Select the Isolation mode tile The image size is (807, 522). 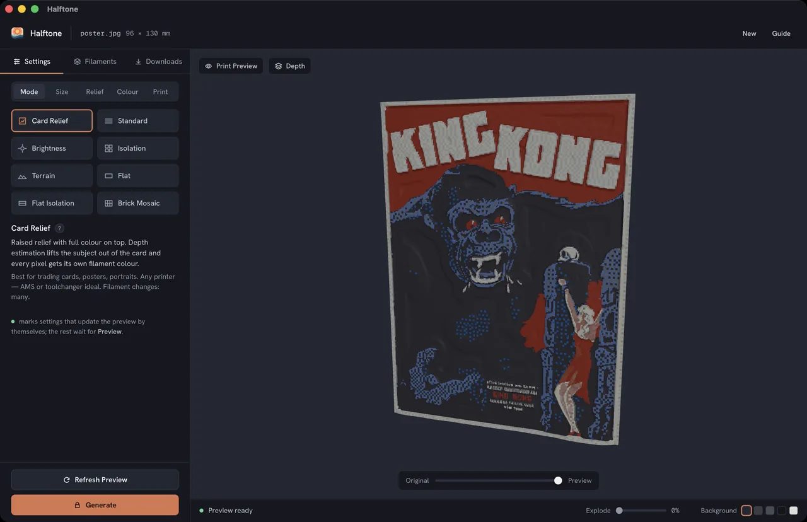click(137, 148)
